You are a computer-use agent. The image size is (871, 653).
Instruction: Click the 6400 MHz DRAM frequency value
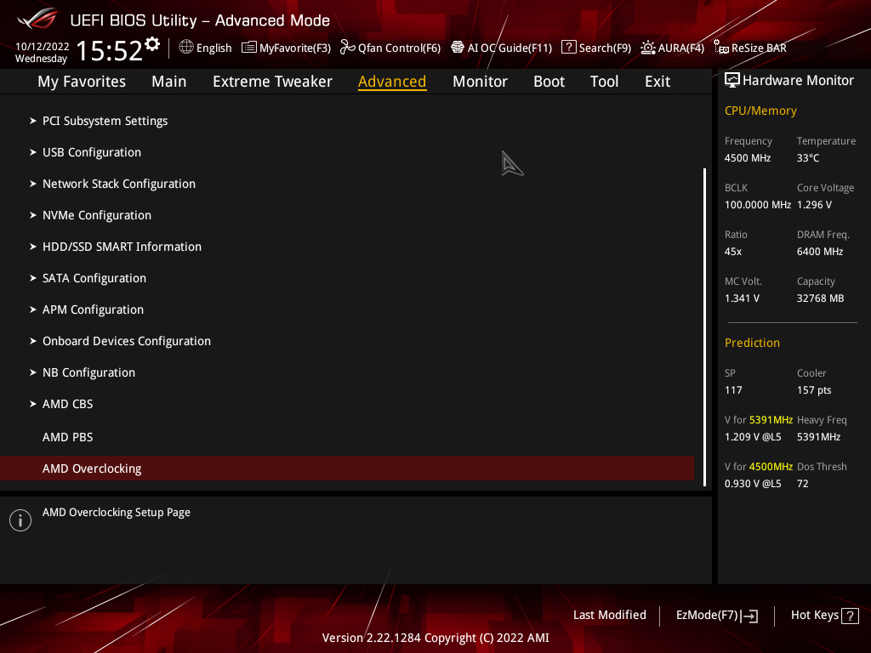click(x=819, y=252)
